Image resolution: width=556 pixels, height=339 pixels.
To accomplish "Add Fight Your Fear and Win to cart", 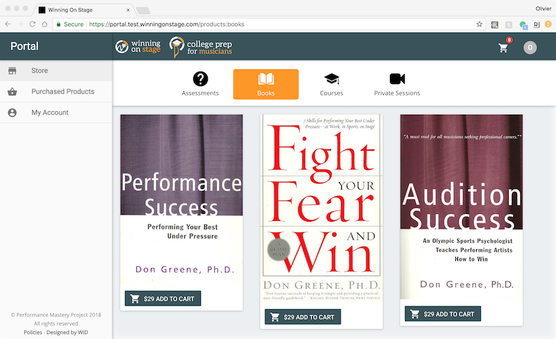I will (303, 317).
